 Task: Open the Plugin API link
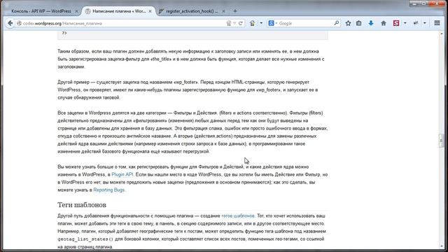point(122,174)
